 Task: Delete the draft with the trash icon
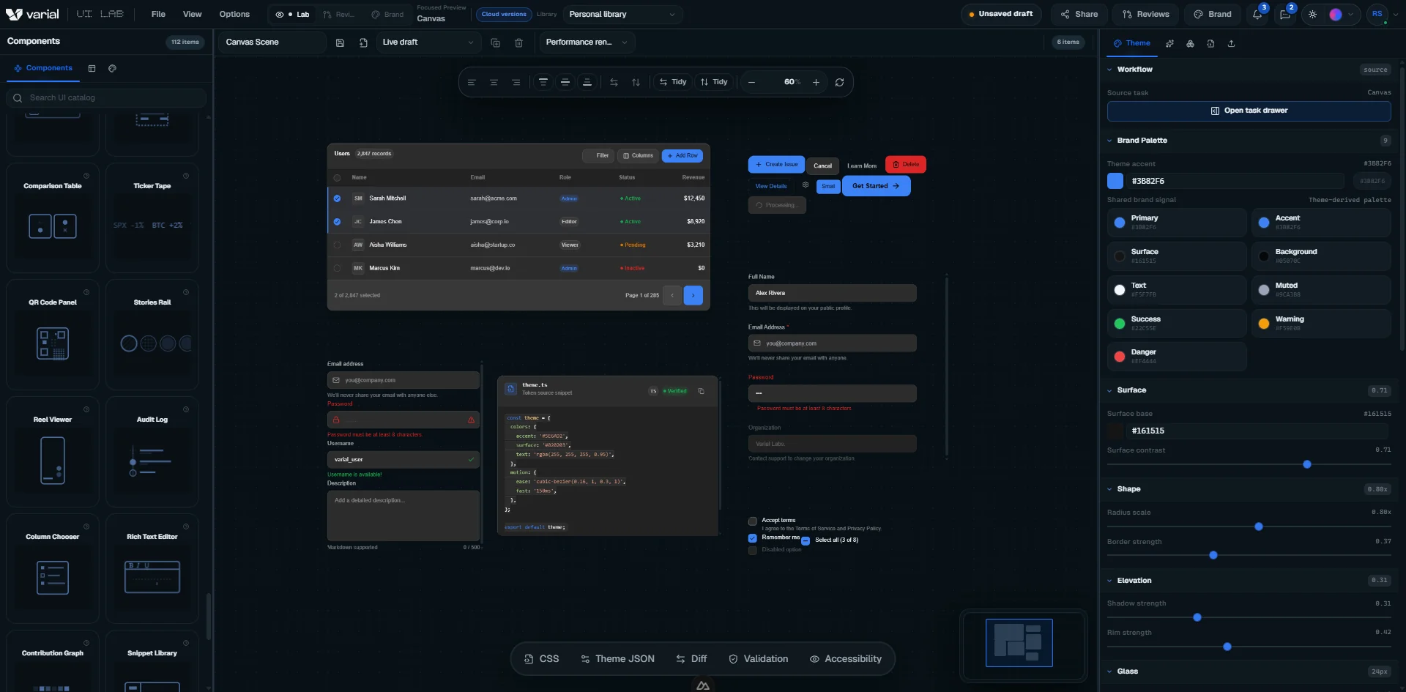click(518, 42)
